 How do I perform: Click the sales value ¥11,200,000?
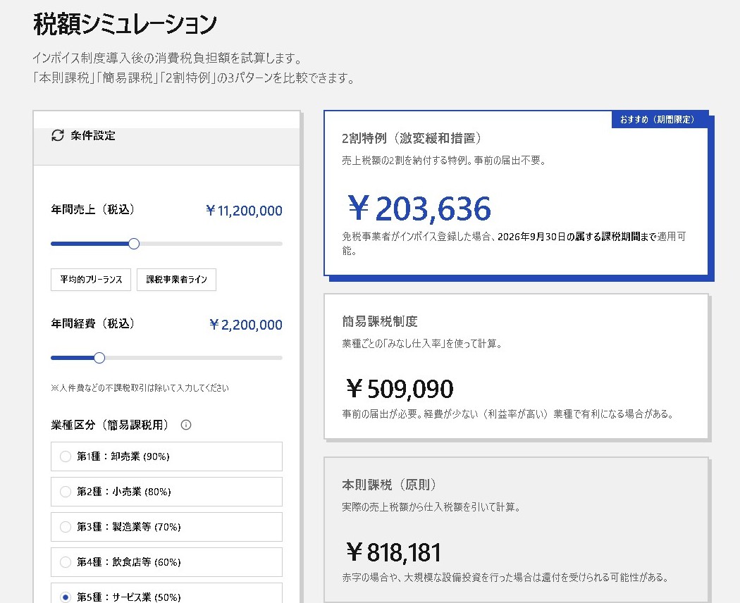tap(243, 211)
